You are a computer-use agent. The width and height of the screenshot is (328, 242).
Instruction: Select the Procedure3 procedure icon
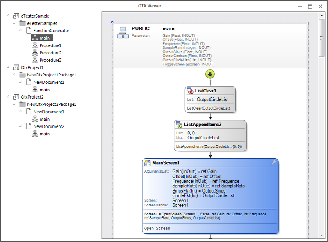coord(35,60)
